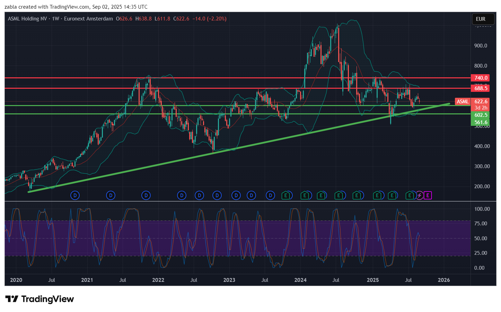Click the 200.00 price axis label
This screenshot has width=501, height=312.
point(482,187)
